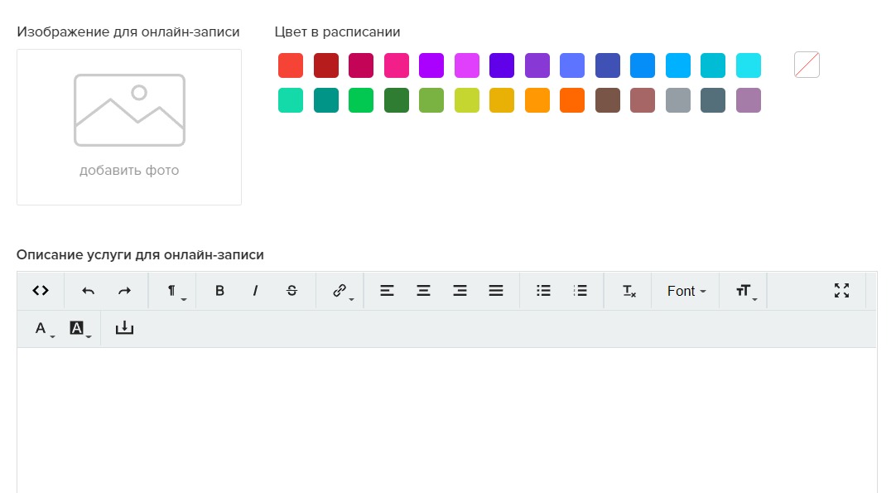Pick the dark green schedule color
The image size is (896, 493).
click(397, 100)
